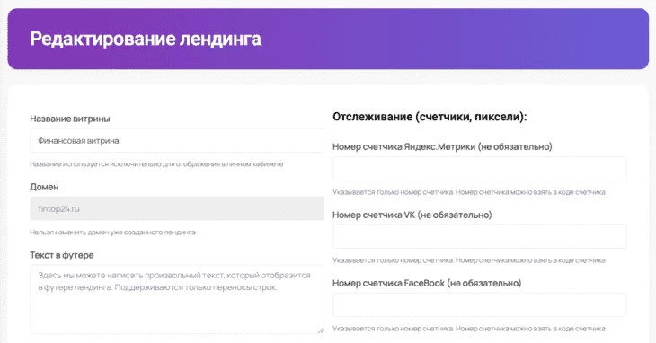Screen dimensions: 656x343
Task: Click the Название витрины input with Финансовая витрина
Action: point(176,140)
